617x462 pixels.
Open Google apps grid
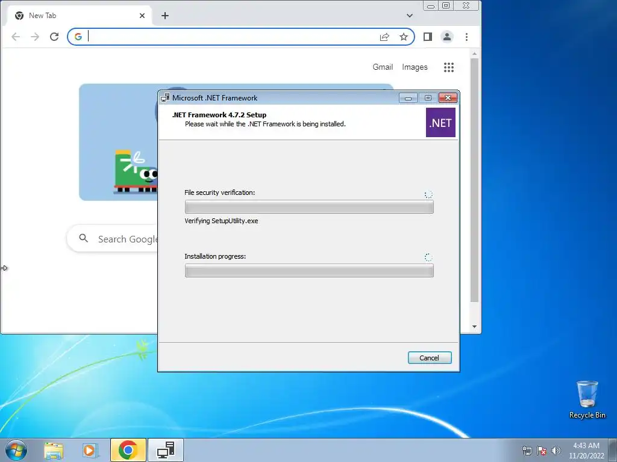[x=449, y=67]
